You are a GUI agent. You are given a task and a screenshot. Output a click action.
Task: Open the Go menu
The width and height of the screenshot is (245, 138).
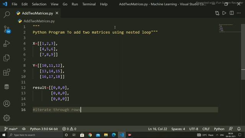click(65, 4)
